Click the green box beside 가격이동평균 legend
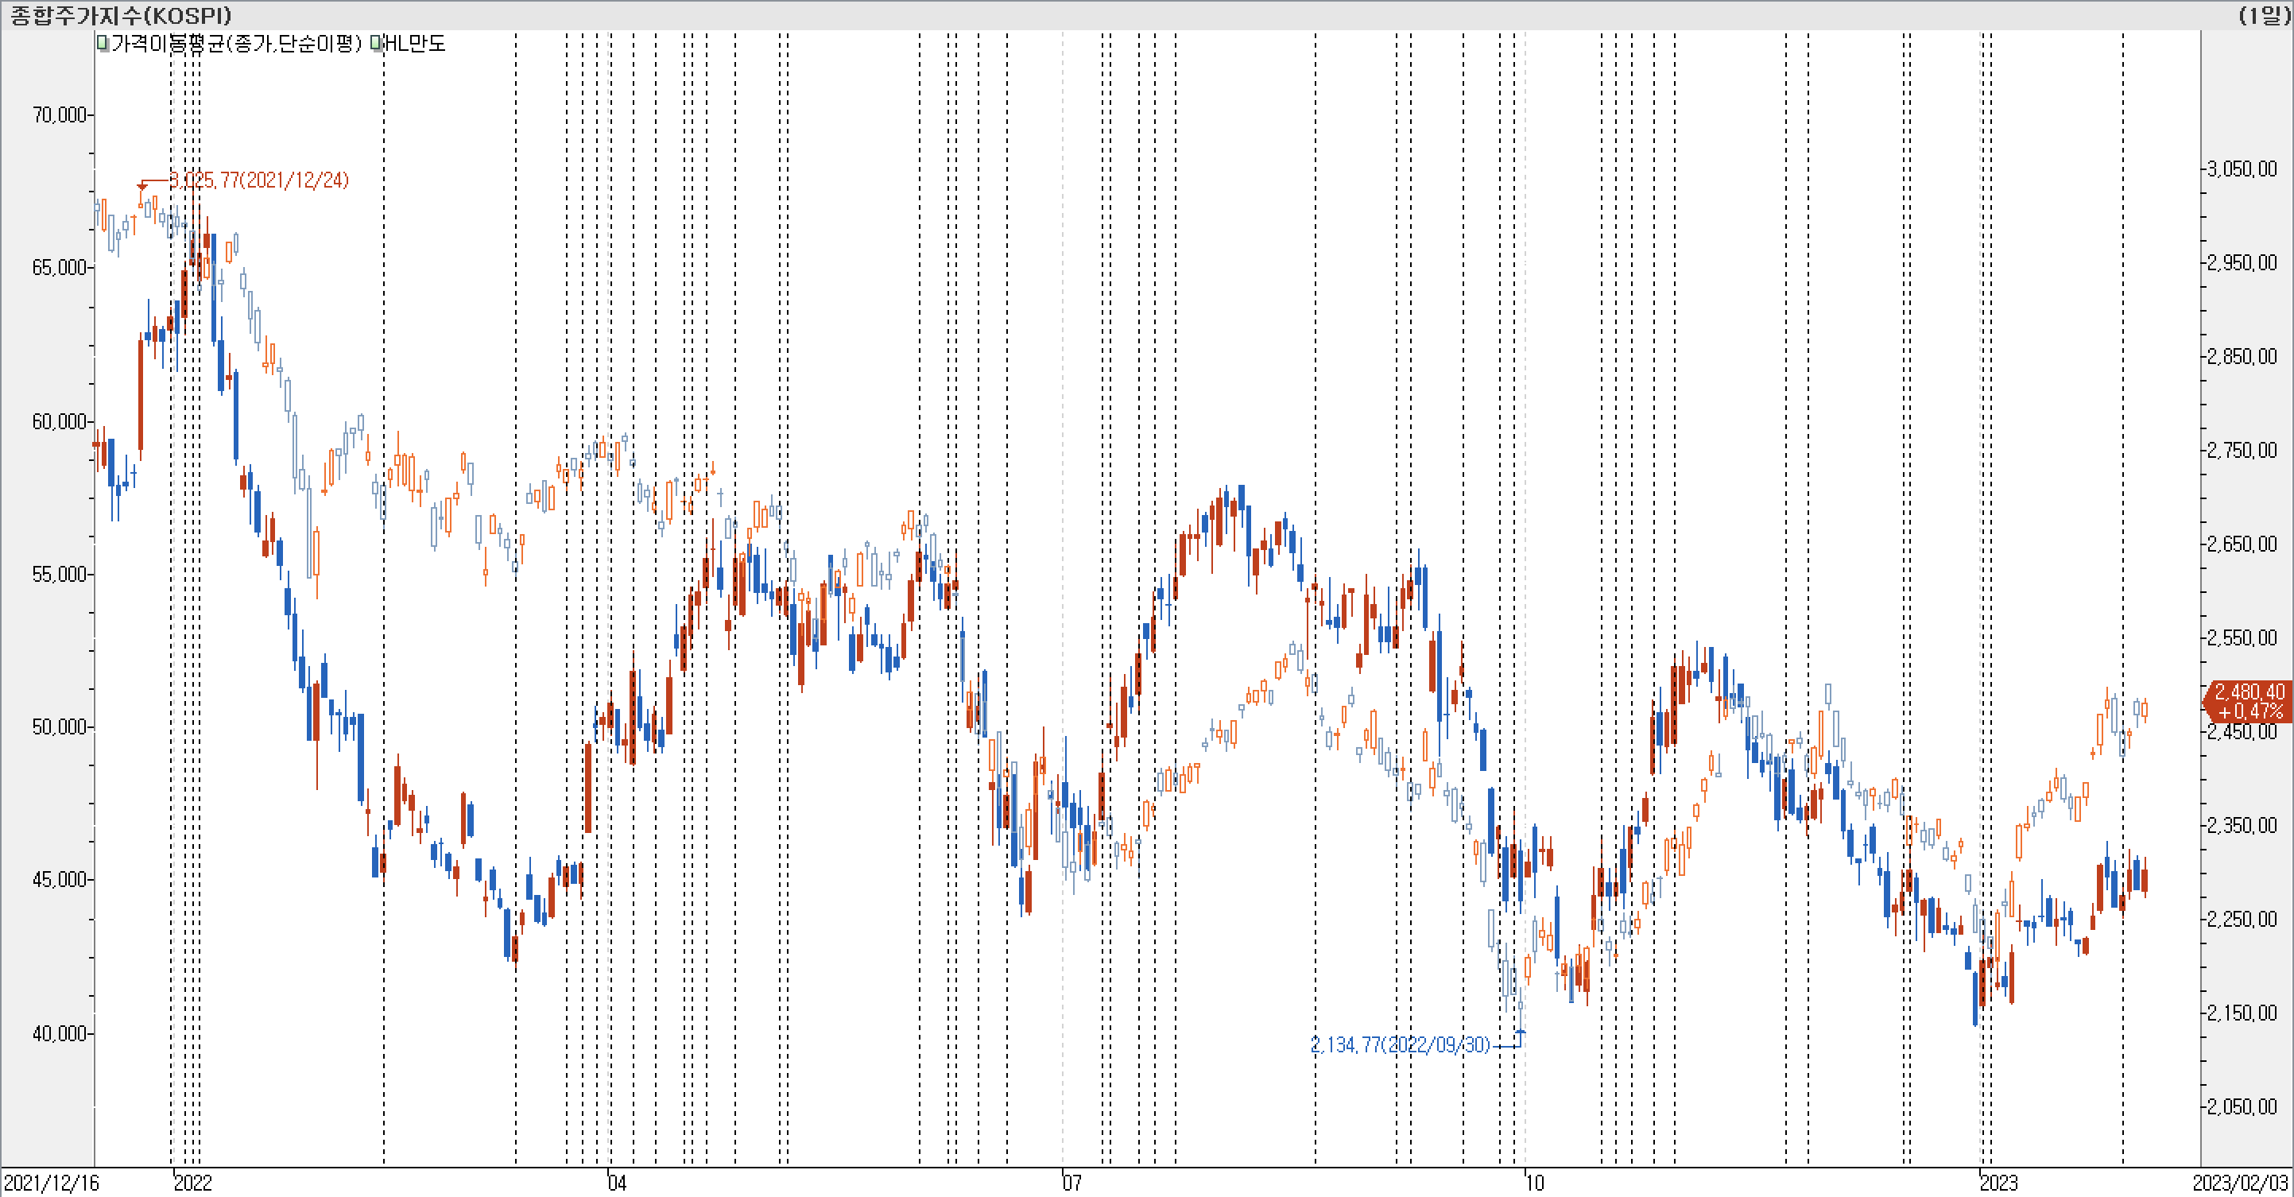 [x=103, y=43]
